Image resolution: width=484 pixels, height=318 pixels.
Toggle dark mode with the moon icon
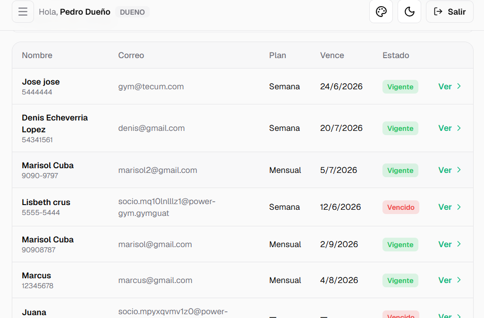click(409, 12)
